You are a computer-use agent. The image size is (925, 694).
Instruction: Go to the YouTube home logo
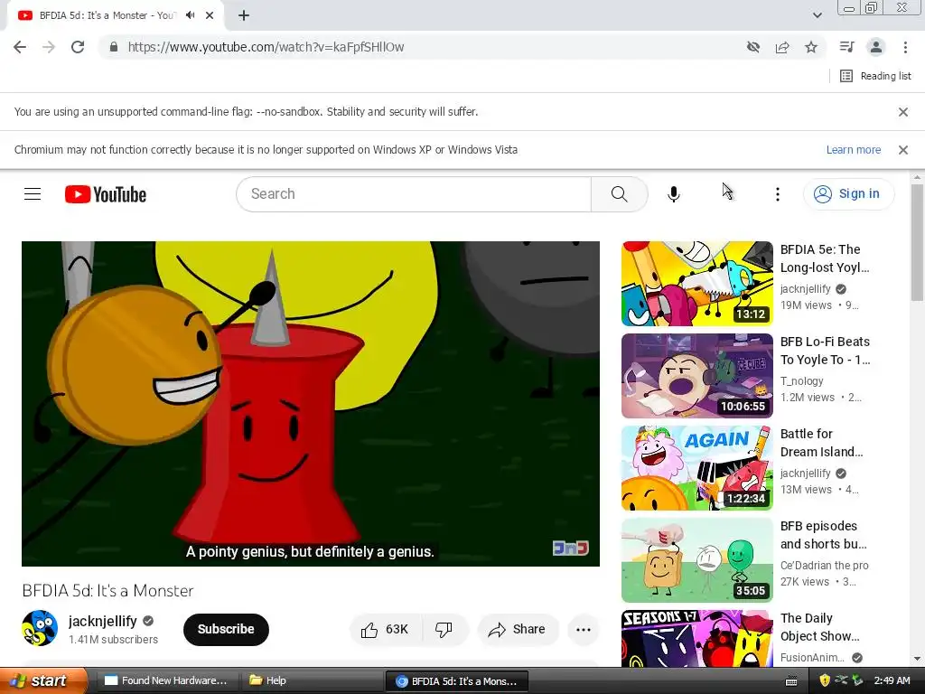[x=106, y=194]
